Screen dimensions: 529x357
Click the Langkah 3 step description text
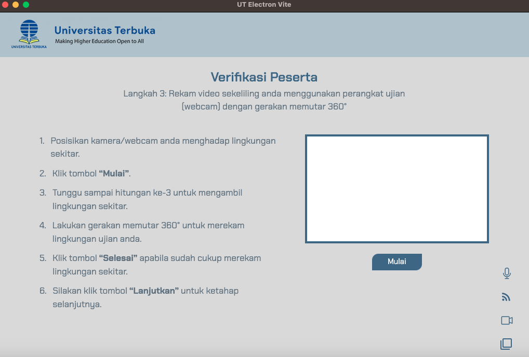pos(264,100)
